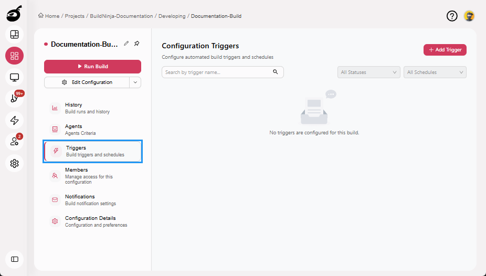The image size is (486, 276).
Task: Pin the Documentation-Build configuration
Action: [x=137, y=44]
